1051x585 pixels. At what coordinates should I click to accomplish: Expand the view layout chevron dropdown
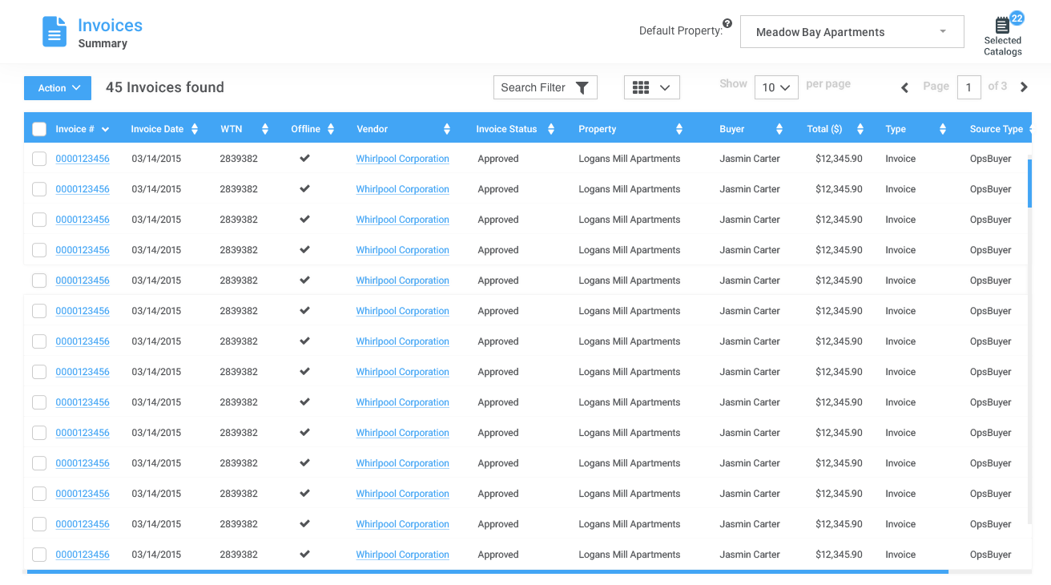coord(665,88)
